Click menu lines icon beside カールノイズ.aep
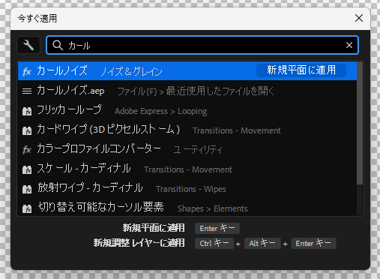380x279 pixels. pyautogui.click(x=27, y=91)
